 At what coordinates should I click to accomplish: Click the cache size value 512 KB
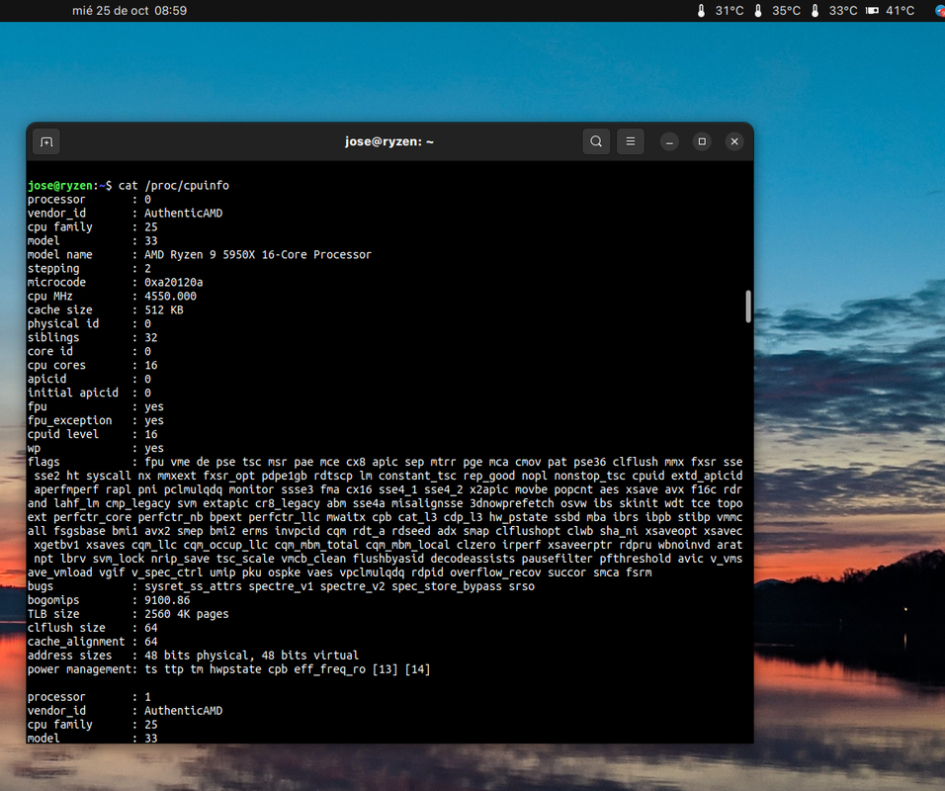[x=164, y=309]
